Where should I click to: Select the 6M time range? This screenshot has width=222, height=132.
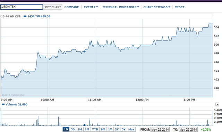(x=103, y=130)
